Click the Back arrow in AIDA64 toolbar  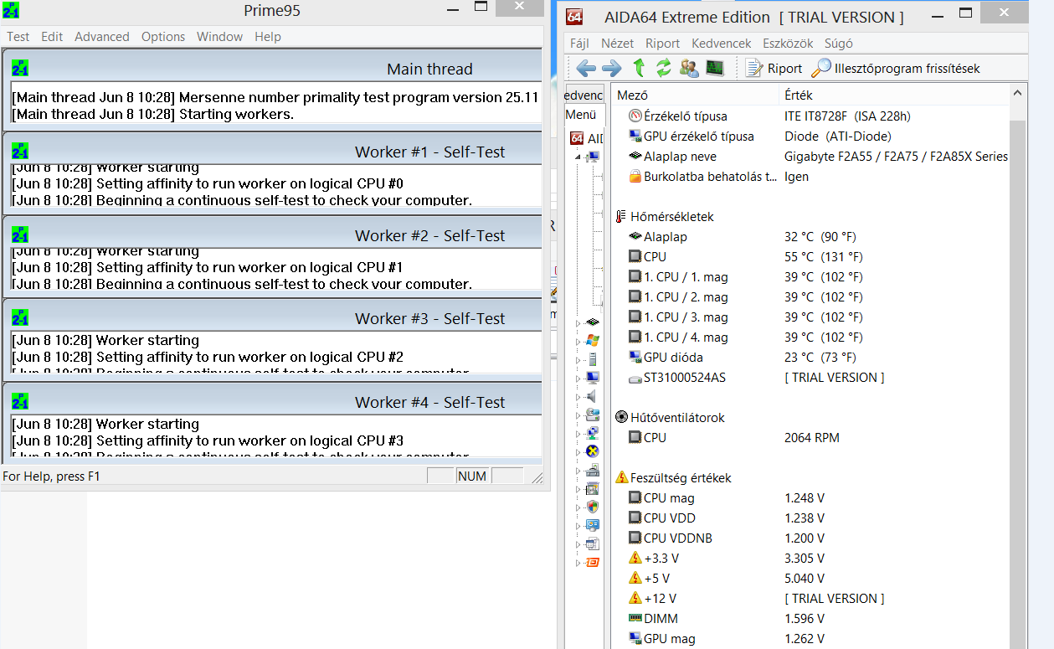coord(586,69)
